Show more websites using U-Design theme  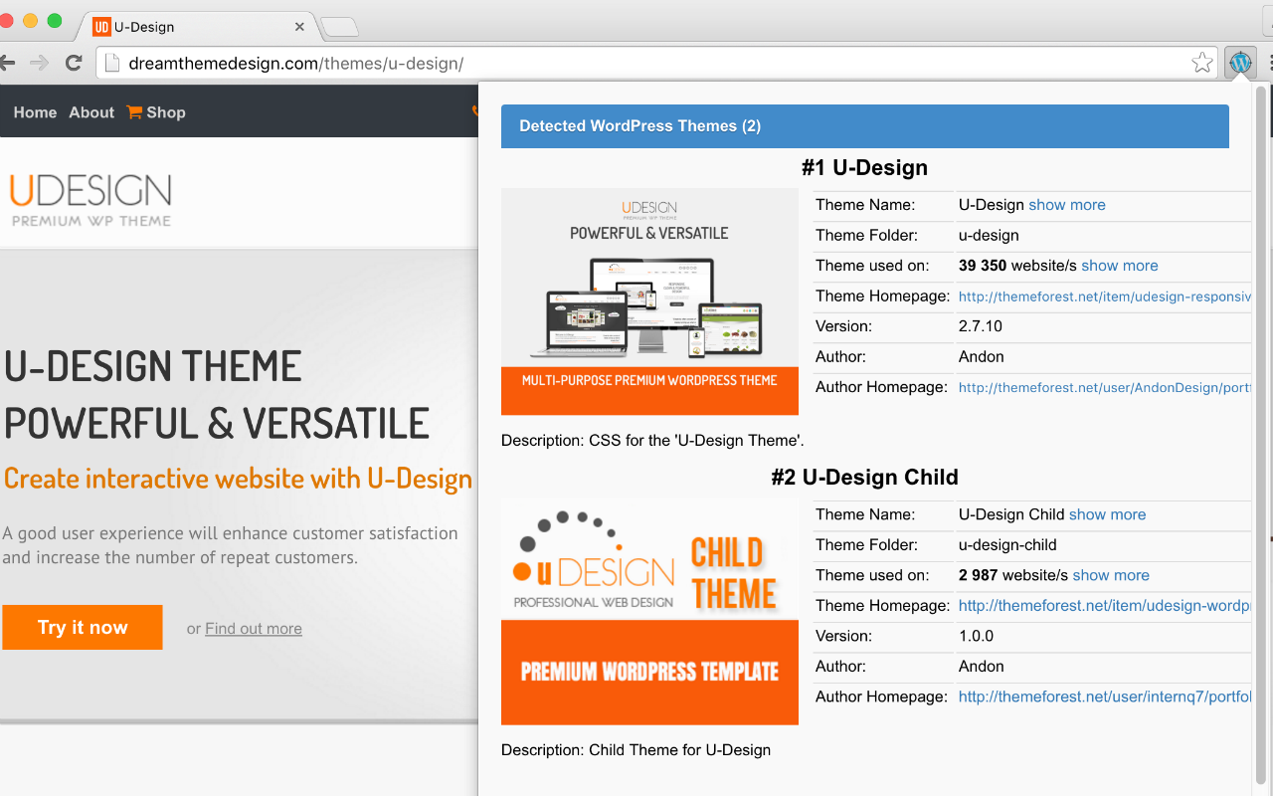tap(1119, 266)
